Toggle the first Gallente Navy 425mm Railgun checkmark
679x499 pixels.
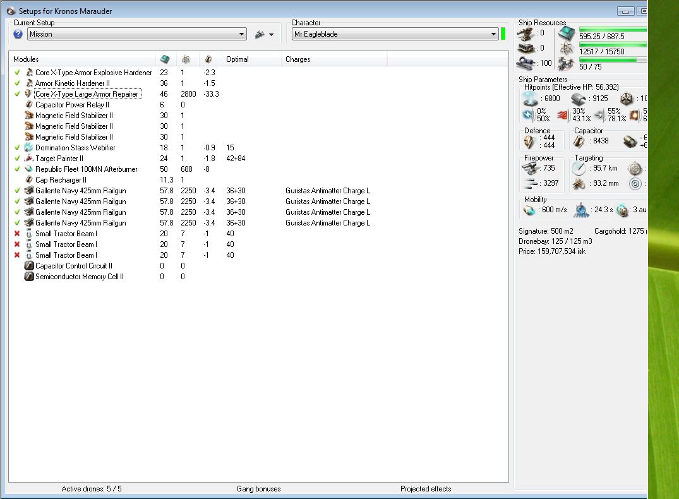(17, 191)
